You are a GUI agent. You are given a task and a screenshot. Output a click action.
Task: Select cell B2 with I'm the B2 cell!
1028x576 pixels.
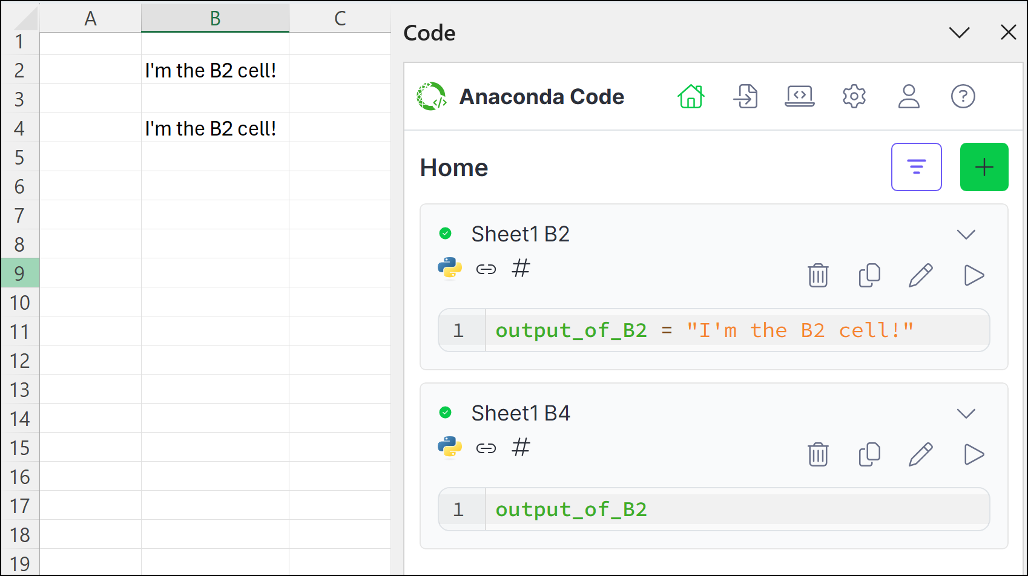coord(215,70)
